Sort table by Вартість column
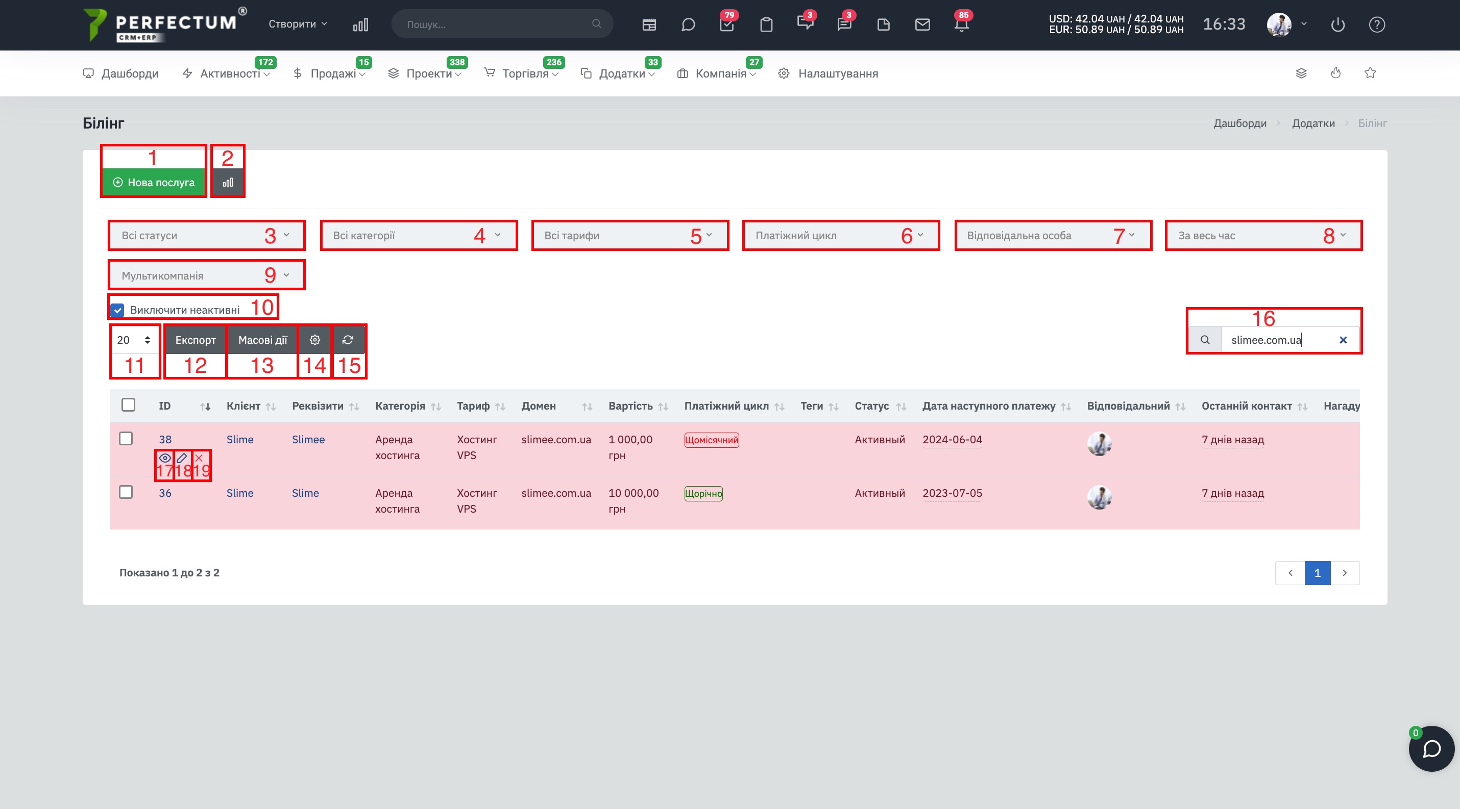This screenshot has height=809, width=1460. coord(638,406)
